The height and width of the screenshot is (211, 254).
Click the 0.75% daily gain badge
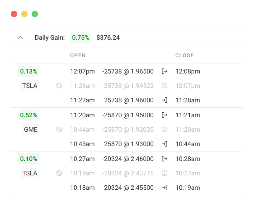(80, 37)
